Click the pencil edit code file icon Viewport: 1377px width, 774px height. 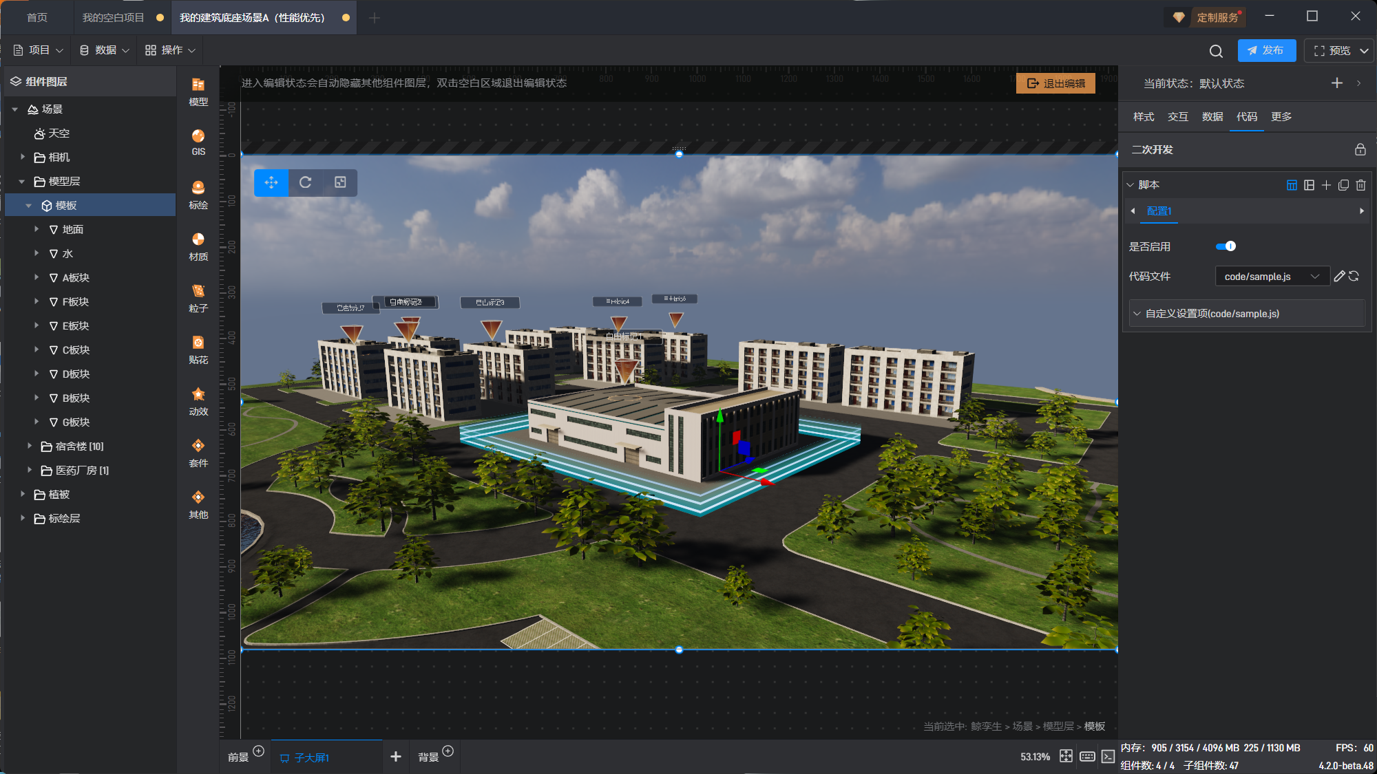[1339, 277]
